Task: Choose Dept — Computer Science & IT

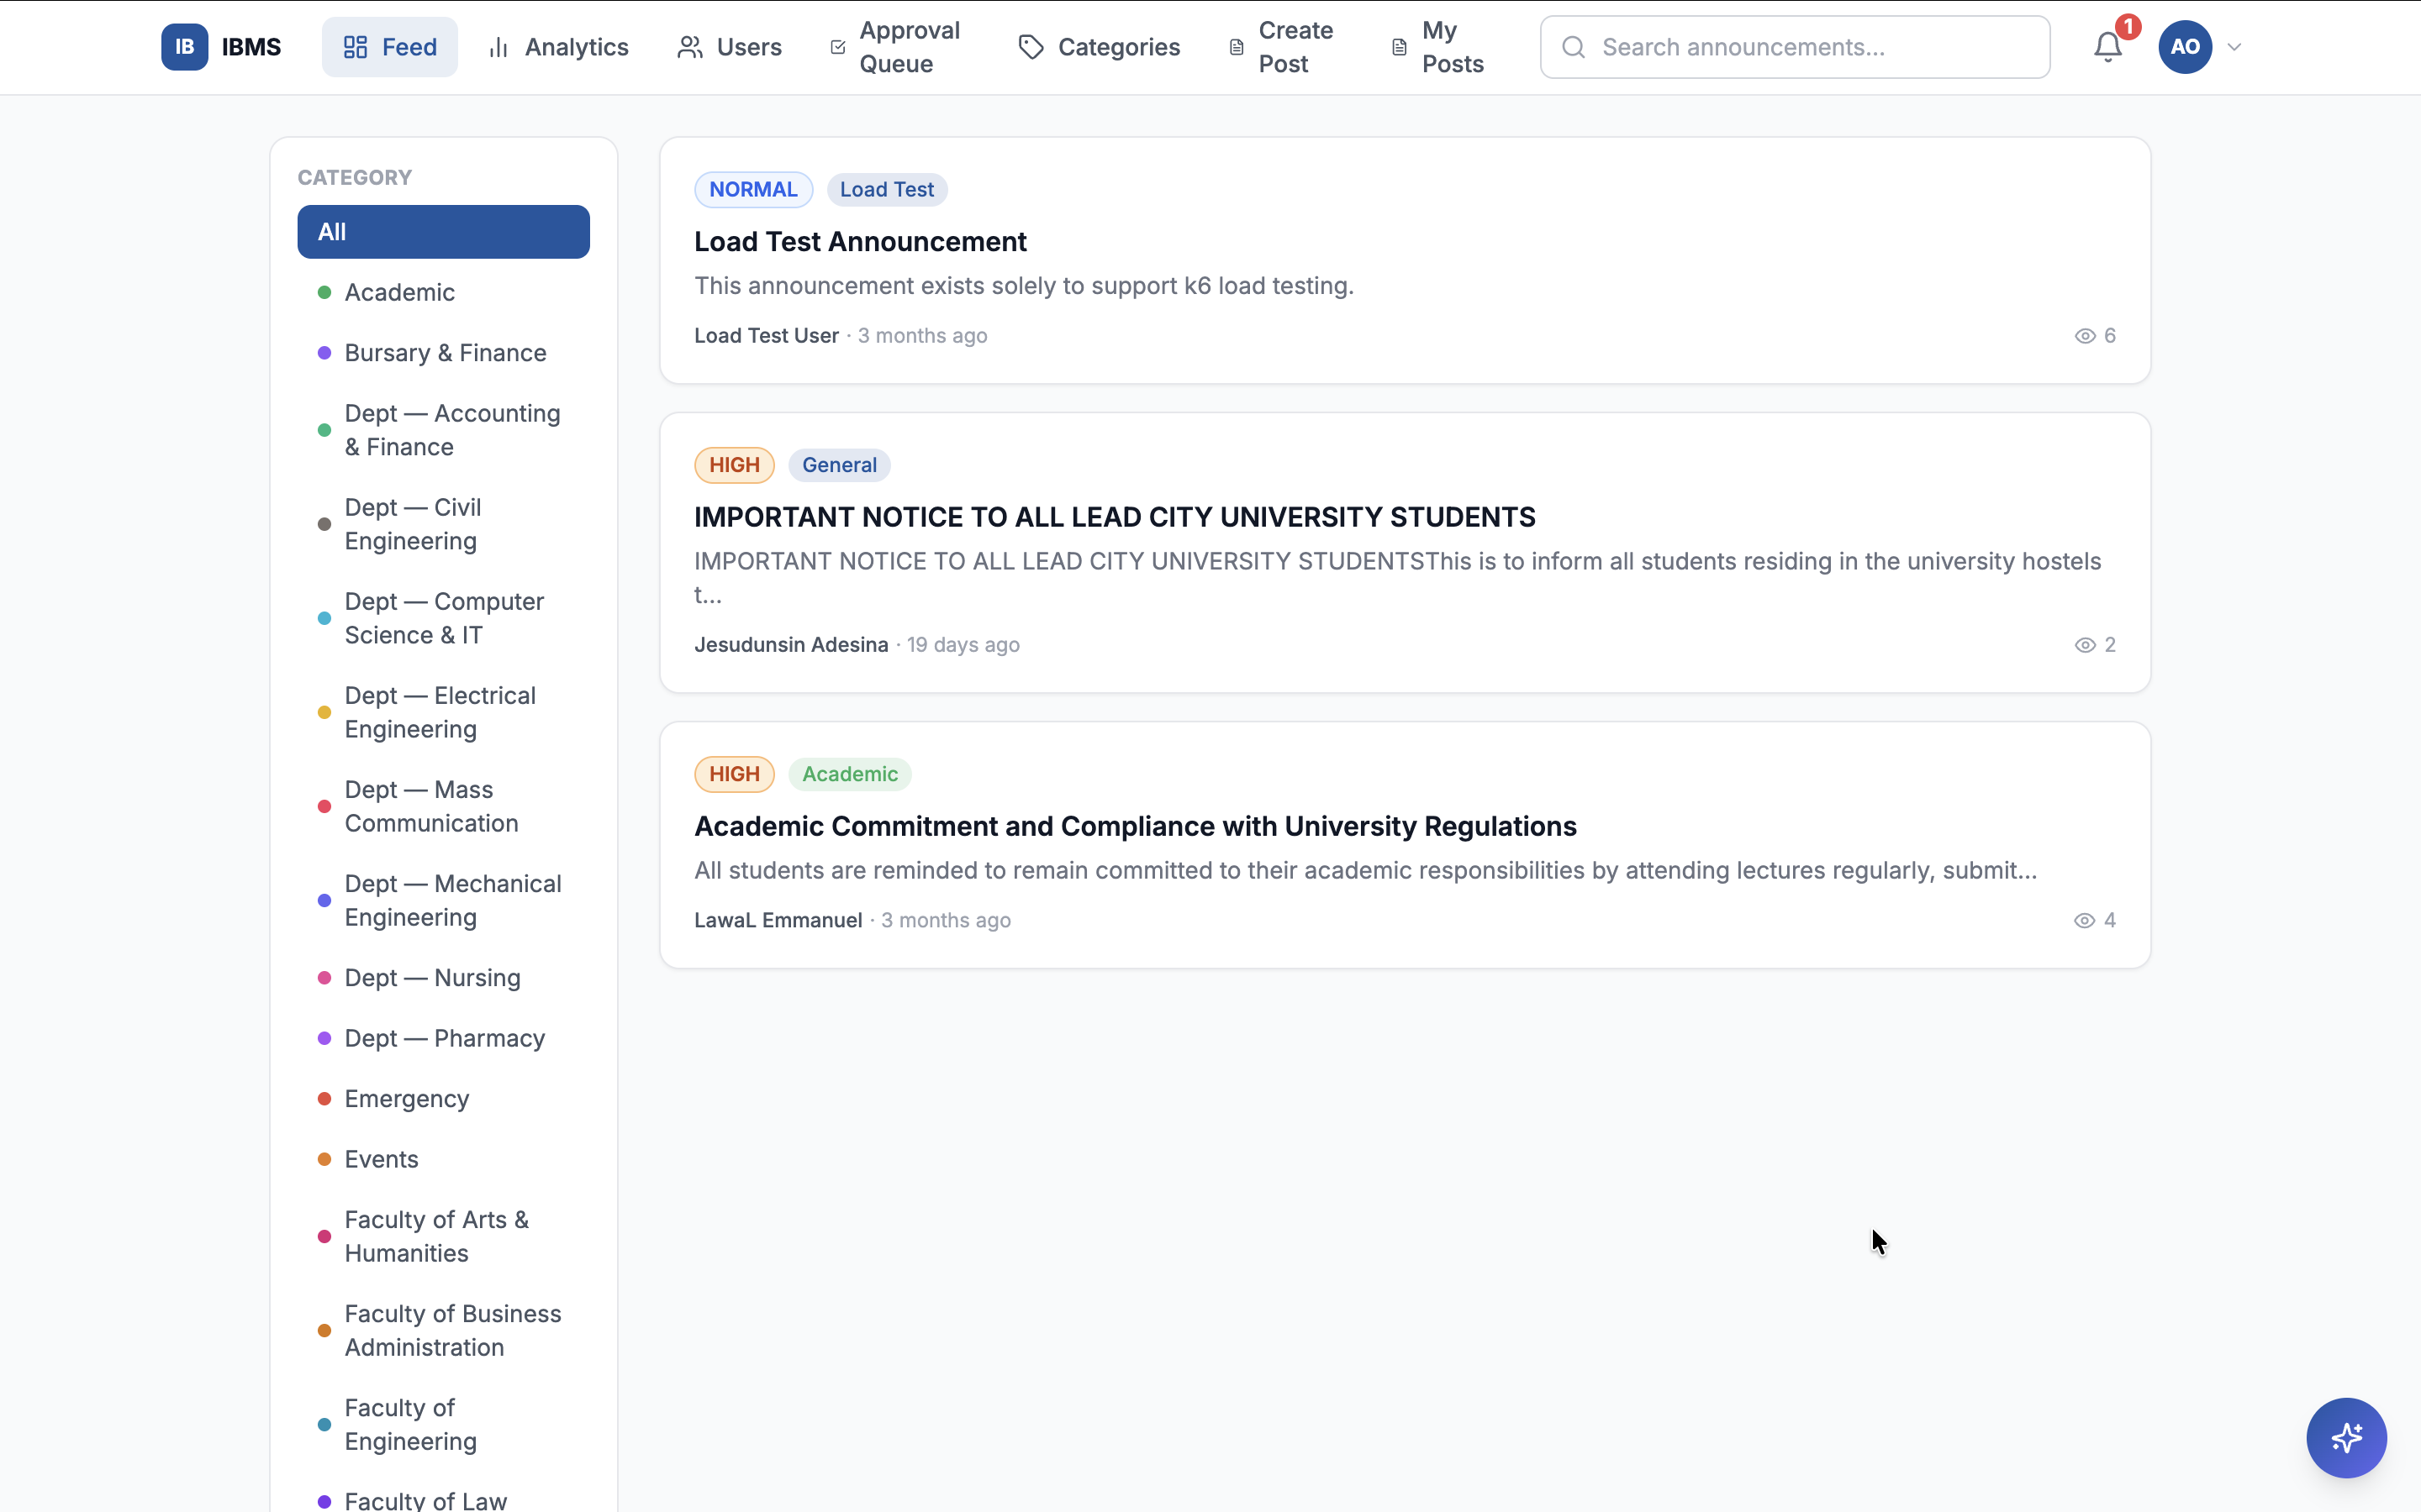Action: (x=443, y=618)
